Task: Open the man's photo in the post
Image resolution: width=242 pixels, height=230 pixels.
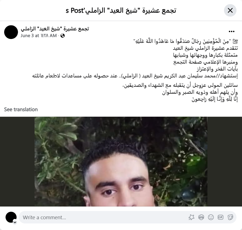Action: coord(121,161)
